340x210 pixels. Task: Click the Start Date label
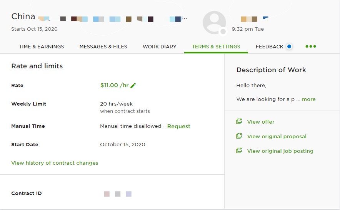tap(25, 144)
